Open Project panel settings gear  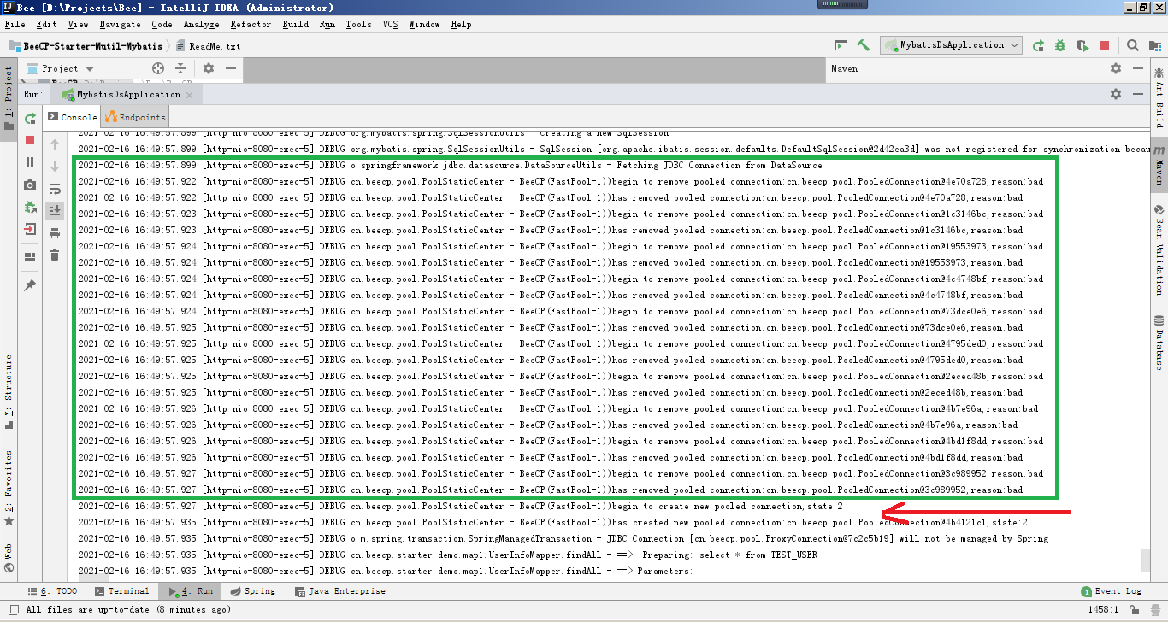pos(209,68)
